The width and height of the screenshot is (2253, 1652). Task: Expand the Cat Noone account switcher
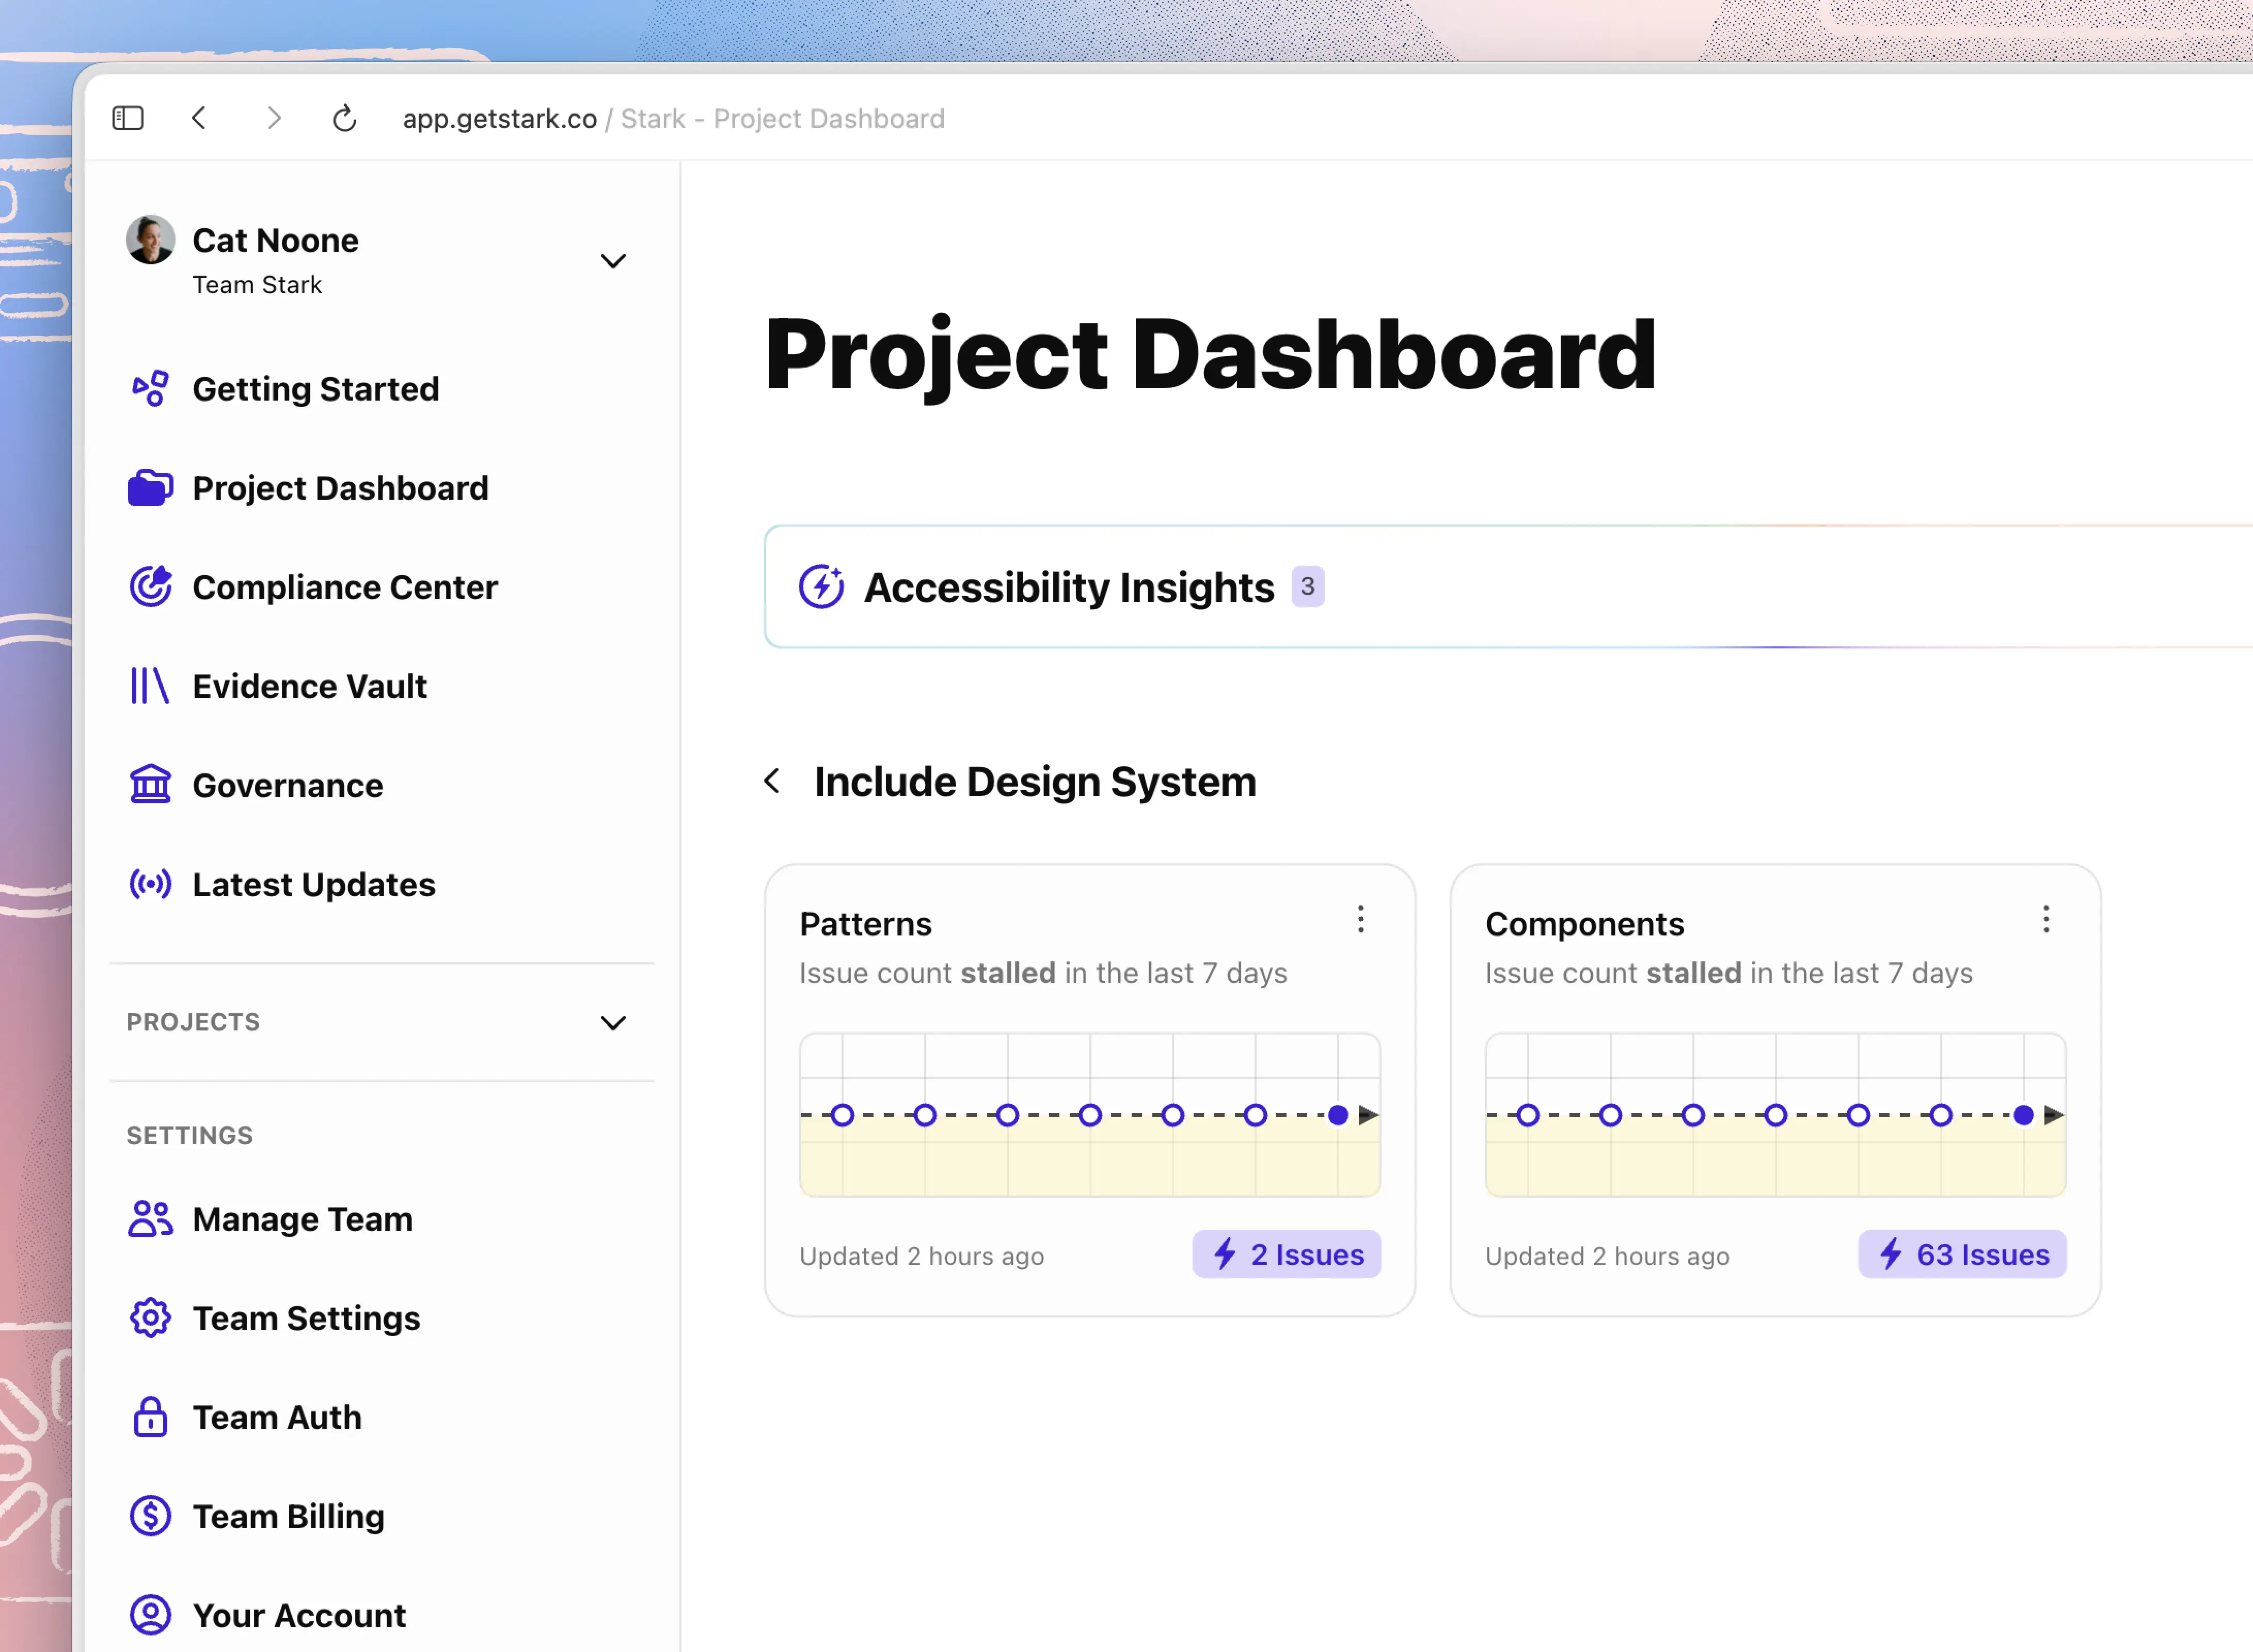(613, 260)
